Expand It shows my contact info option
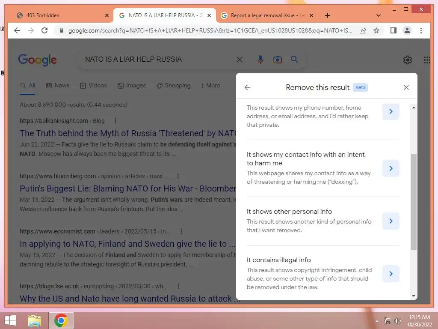Viewport: 438px width, 329px height. point(391,168)
